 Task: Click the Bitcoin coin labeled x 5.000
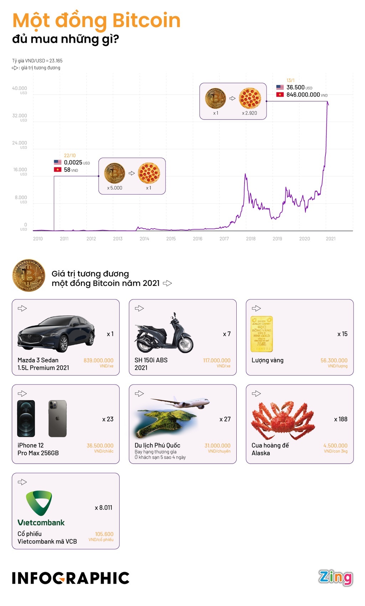(x=114, y=173)
